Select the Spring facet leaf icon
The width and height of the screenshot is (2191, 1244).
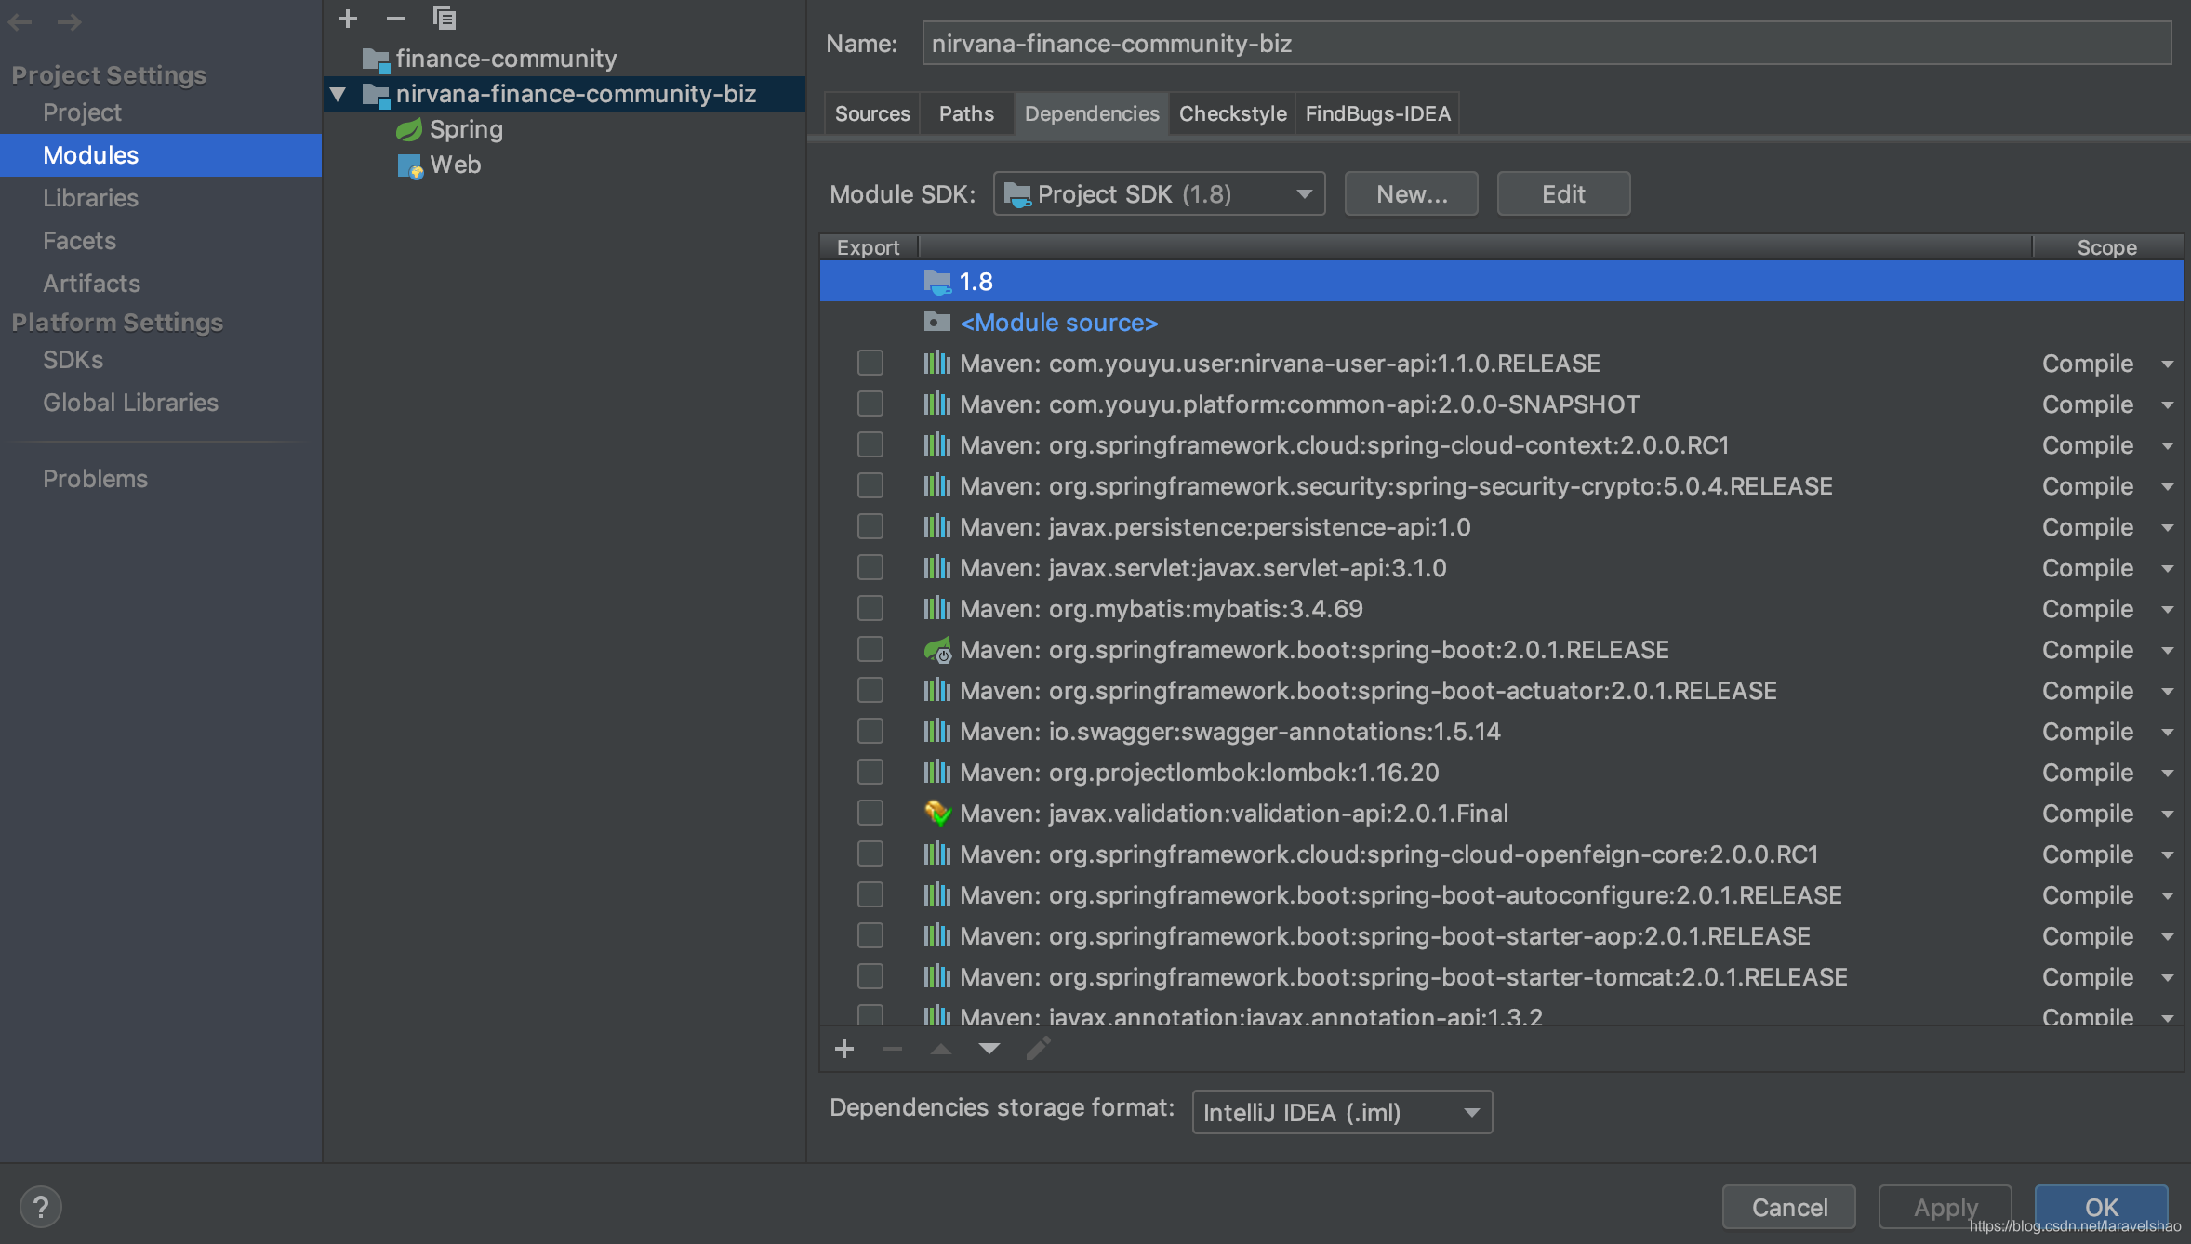409,129
